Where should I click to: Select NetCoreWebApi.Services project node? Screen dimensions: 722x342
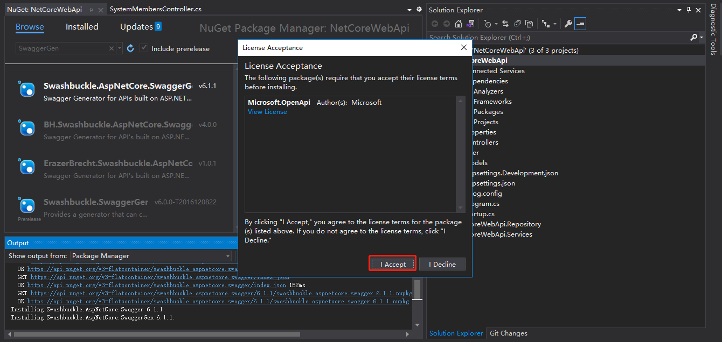(502, 234)
